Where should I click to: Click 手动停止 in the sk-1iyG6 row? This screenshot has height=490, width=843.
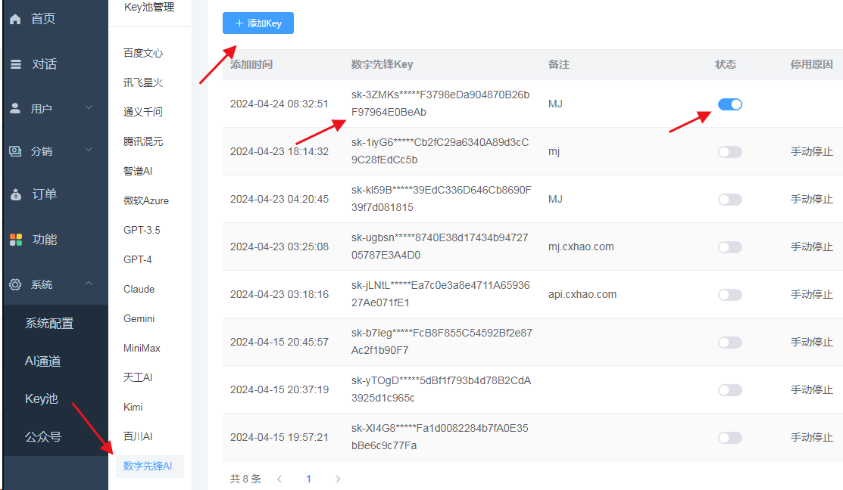(811, 152)
